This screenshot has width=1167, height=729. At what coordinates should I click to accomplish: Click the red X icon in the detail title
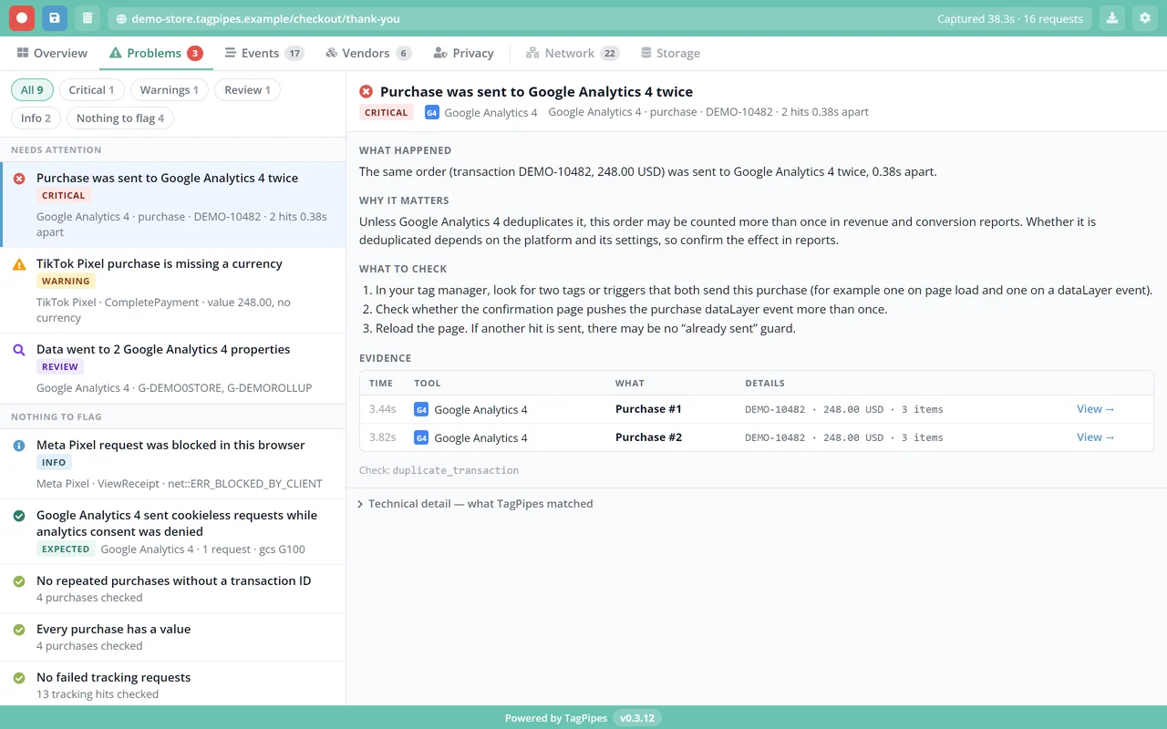(367, 92)
